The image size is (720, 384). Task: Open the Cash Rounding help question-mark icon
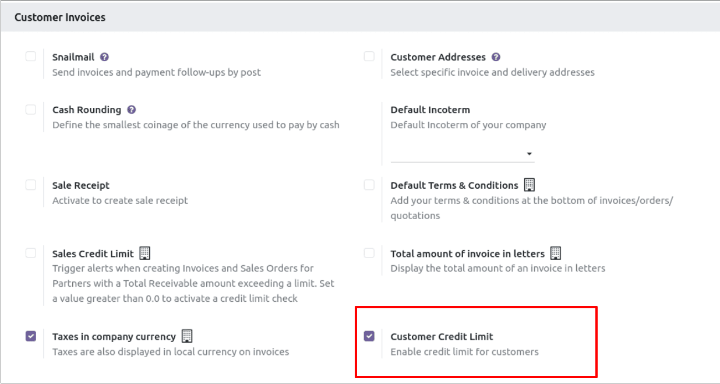pyautogui.click(x=132, y=110)
